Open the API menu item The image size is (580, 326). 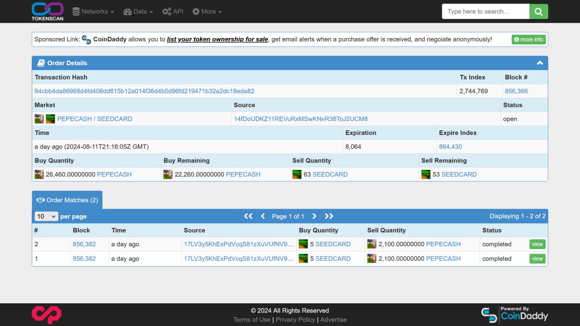(173, 11)
